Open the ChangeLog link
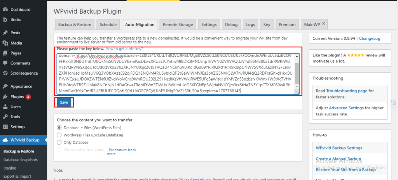The width and height of the screenshot is (398, 180). coord(370,38)
